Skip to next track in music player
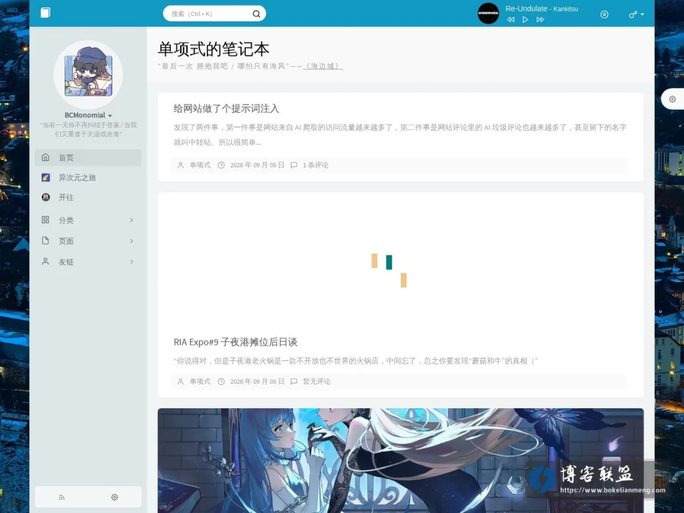 point(540,19)
